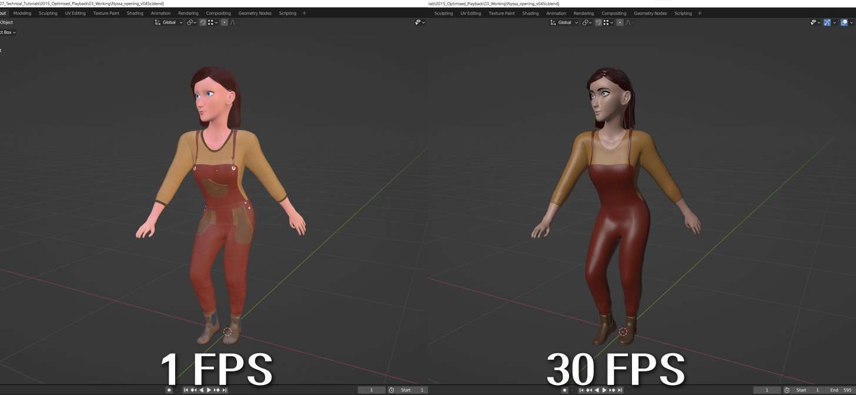Open Global transform orientation dropdown in left window
Image resolution: width=856 pixels, height=395 pixels.
(x=169, y=22)
